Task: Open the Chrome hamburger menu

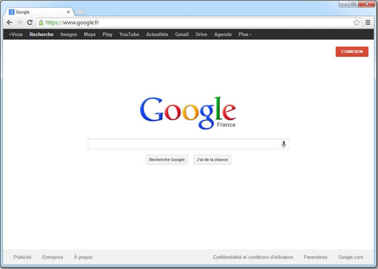Action: coord(368,23)
